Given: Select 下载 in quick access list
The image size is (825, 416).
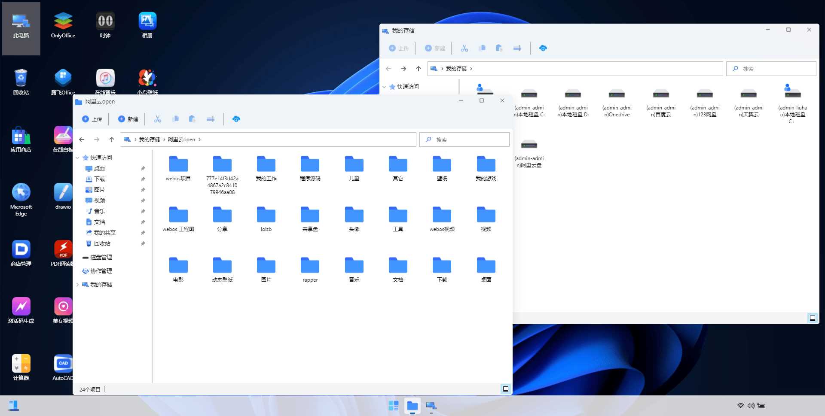Looking at the screenshot, I should 99,179.
